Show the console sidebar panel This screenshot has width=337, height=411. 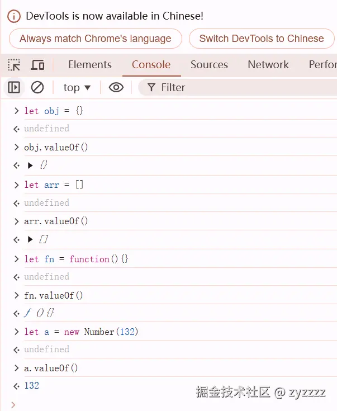pyautogui.click(x=14, y=87)
